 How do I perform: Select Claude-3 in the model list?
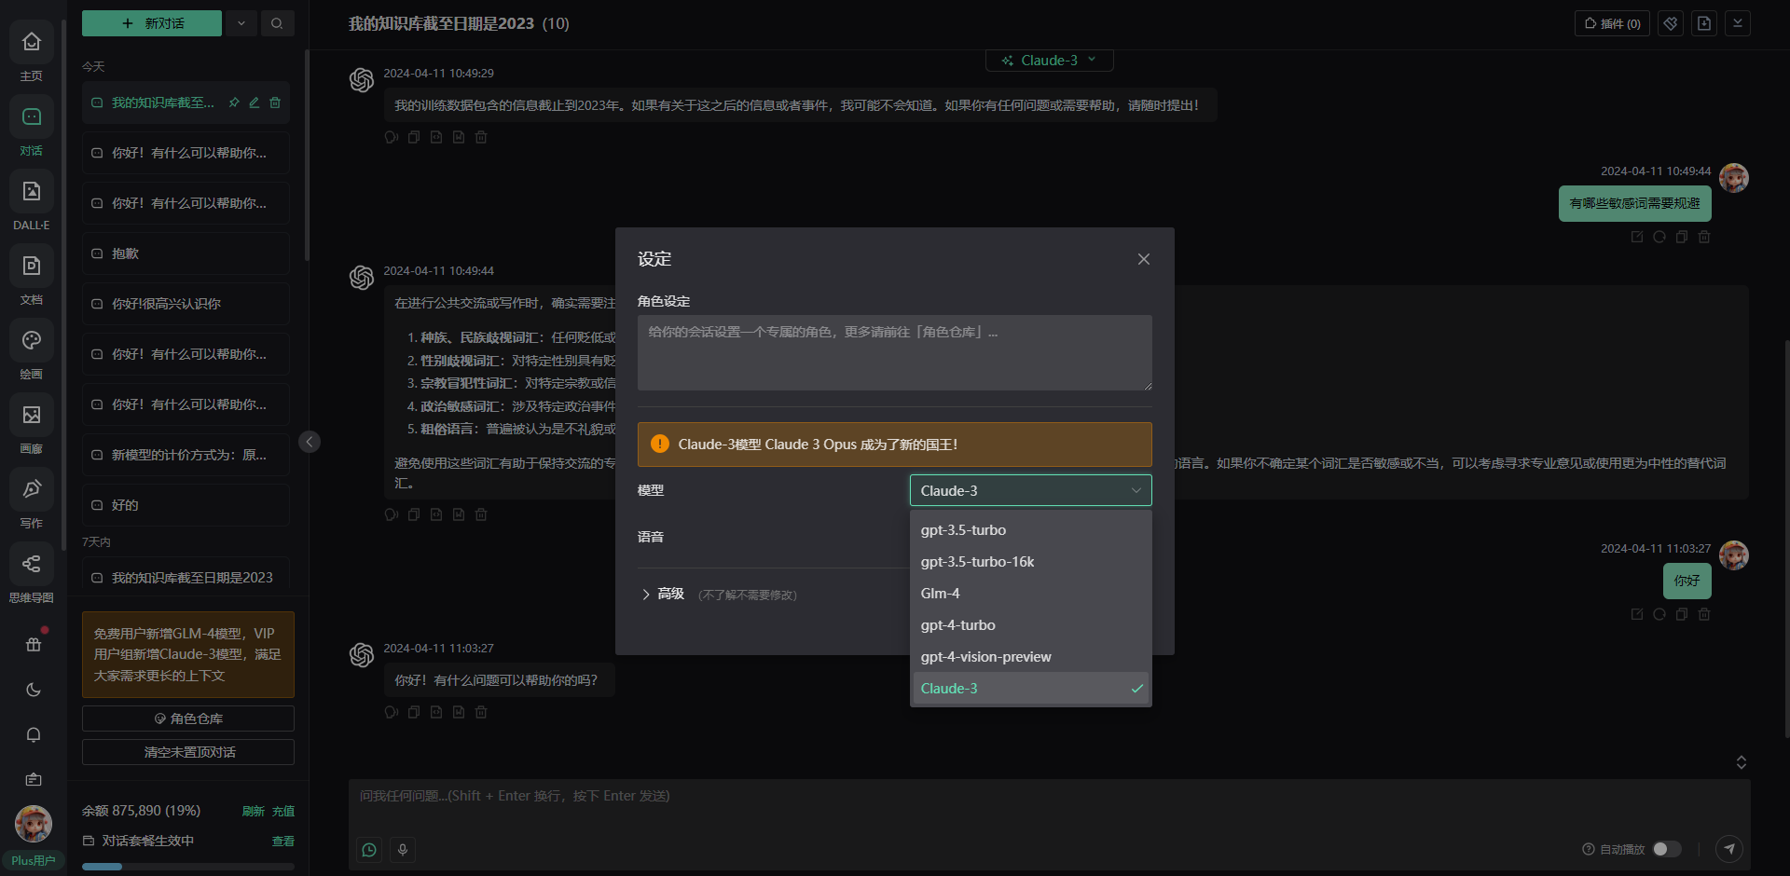tap(1031, 688)
